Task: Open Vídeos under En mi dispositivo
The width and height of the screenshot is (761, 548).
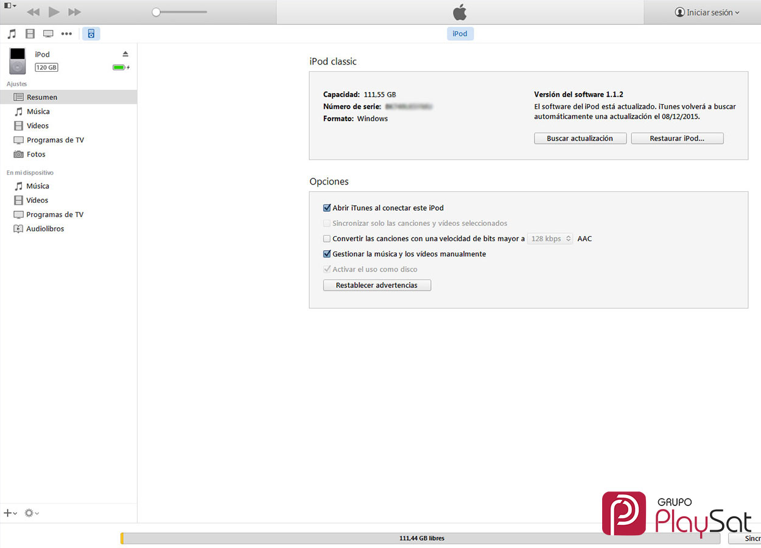Action: (x=68, y=200)
